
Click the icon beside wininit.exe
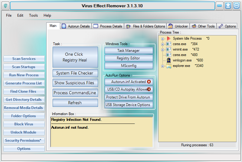point(168,49)
